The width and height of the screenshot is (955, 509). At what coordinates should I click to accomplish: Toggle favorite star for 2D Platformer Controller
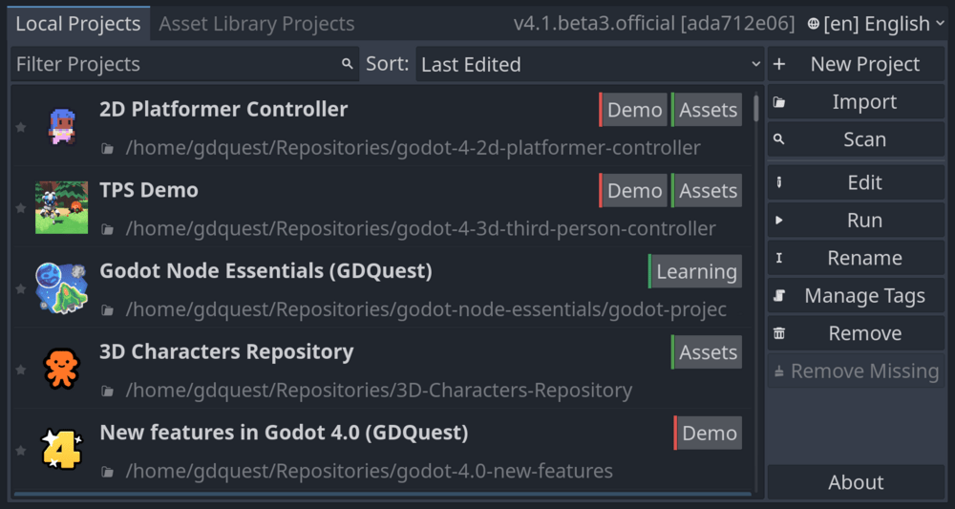point(21,127)
